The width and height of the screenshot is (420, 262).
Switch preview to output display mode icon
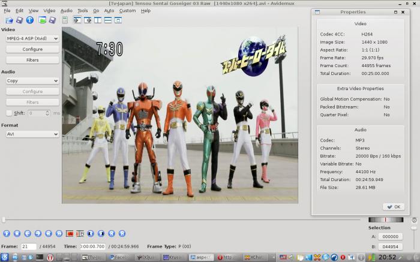point(88,20)
